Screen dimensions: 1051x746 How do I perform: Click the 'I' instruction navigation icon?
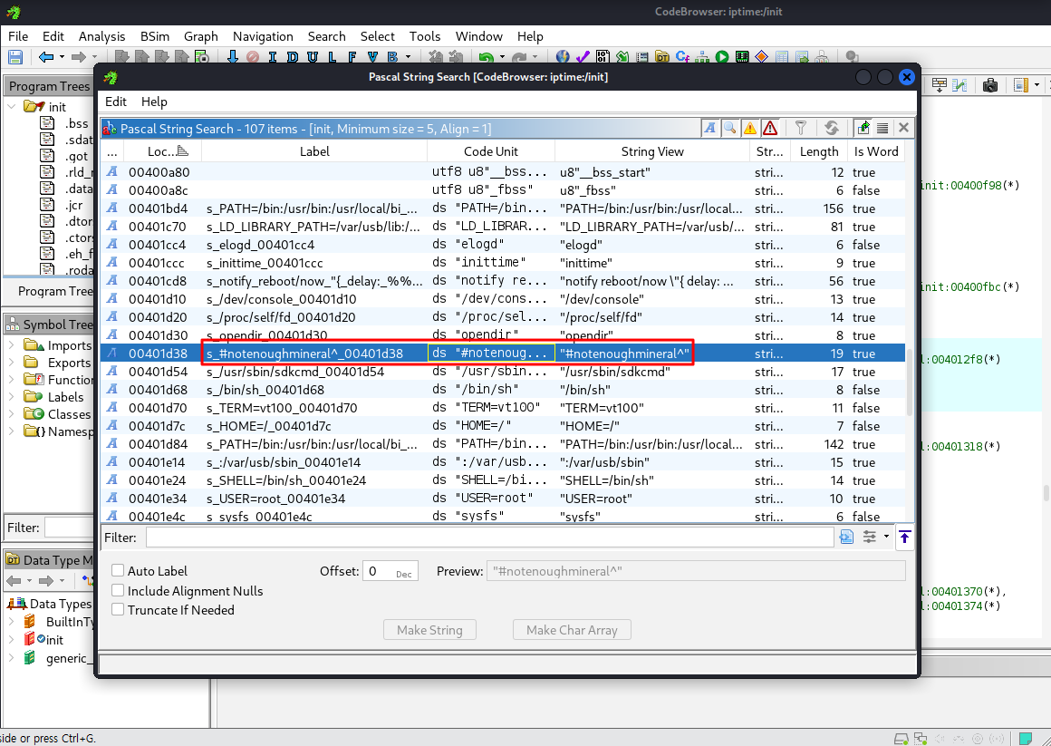(x=272, y=57)
